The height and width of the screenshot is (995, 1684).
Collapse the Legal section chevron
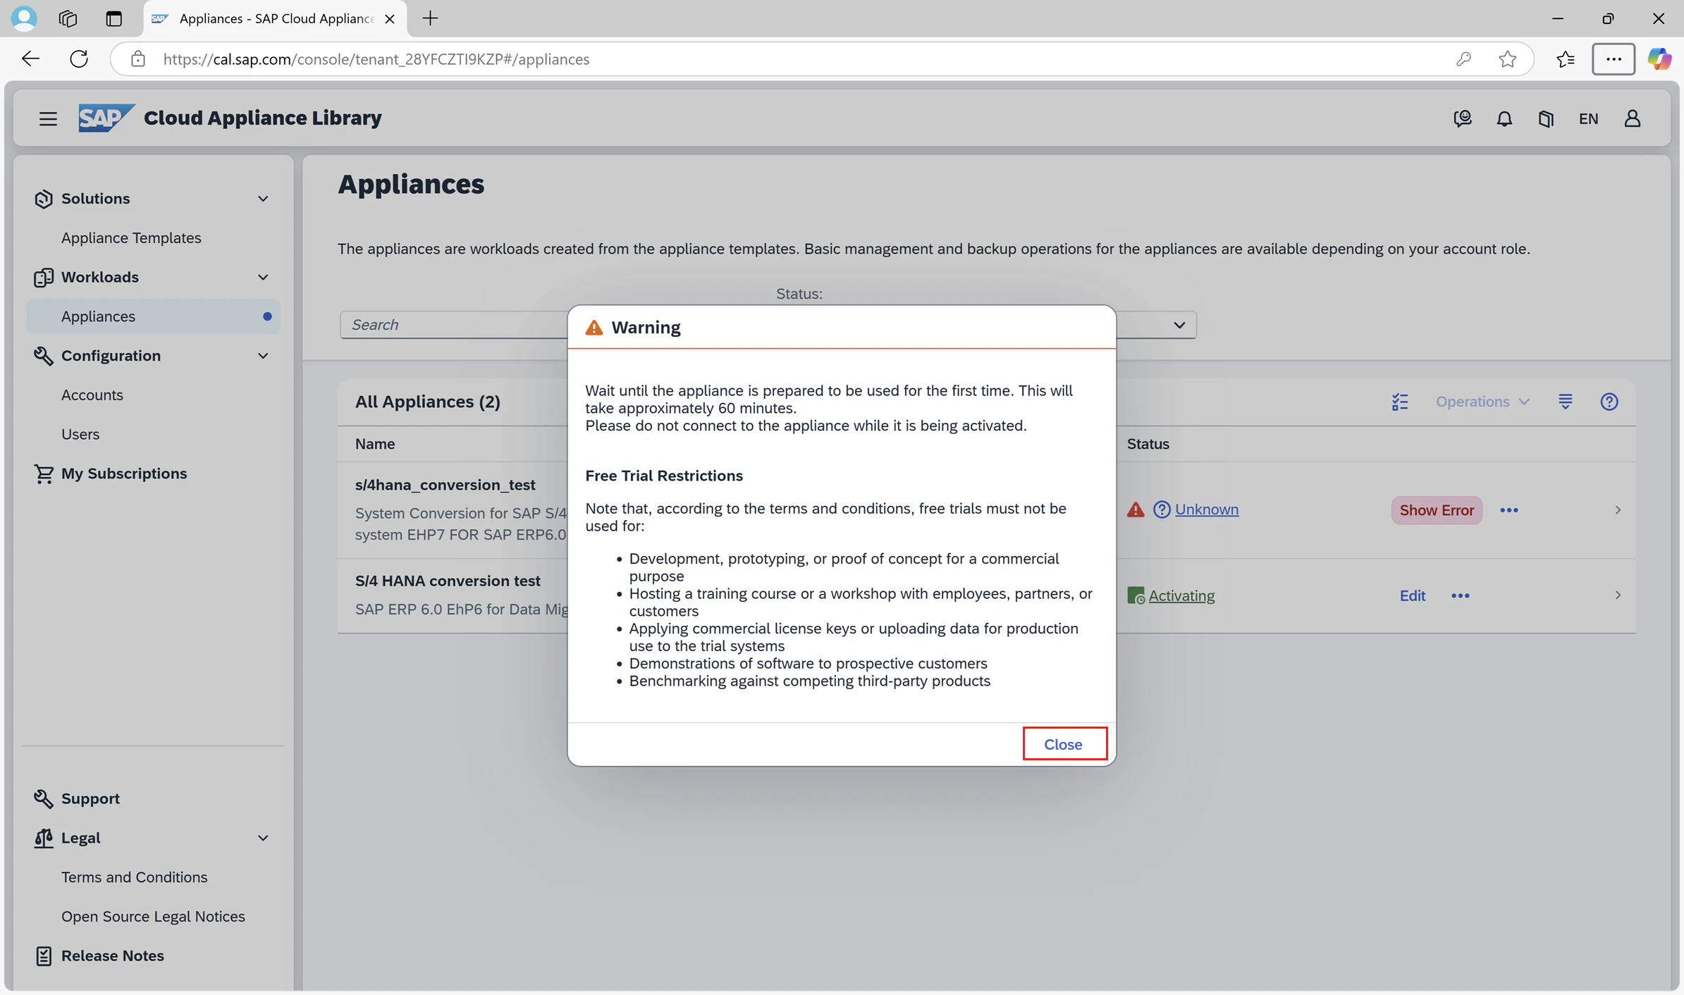coord(263,838)
